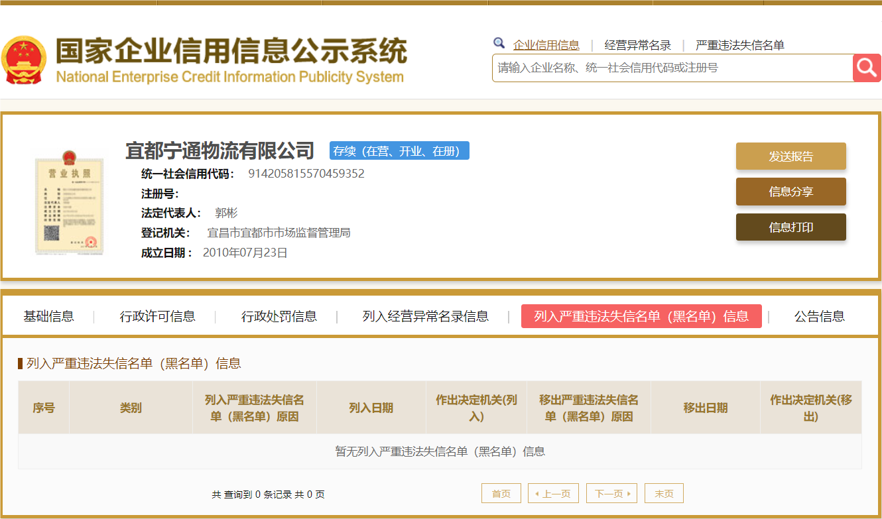882x519 pixels.
Task: Click the 移出严重违法失信名单（黑名单）原因 column header
Action: (589, 408)
